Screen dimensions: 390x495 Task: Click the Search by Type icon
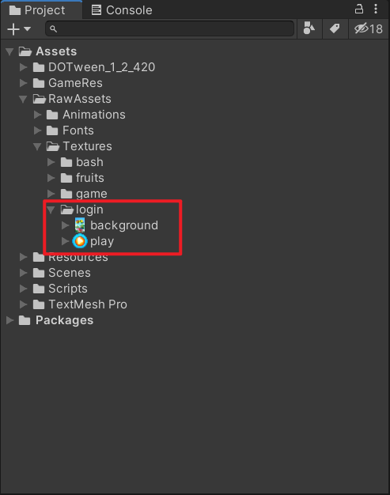click(309, 28)
